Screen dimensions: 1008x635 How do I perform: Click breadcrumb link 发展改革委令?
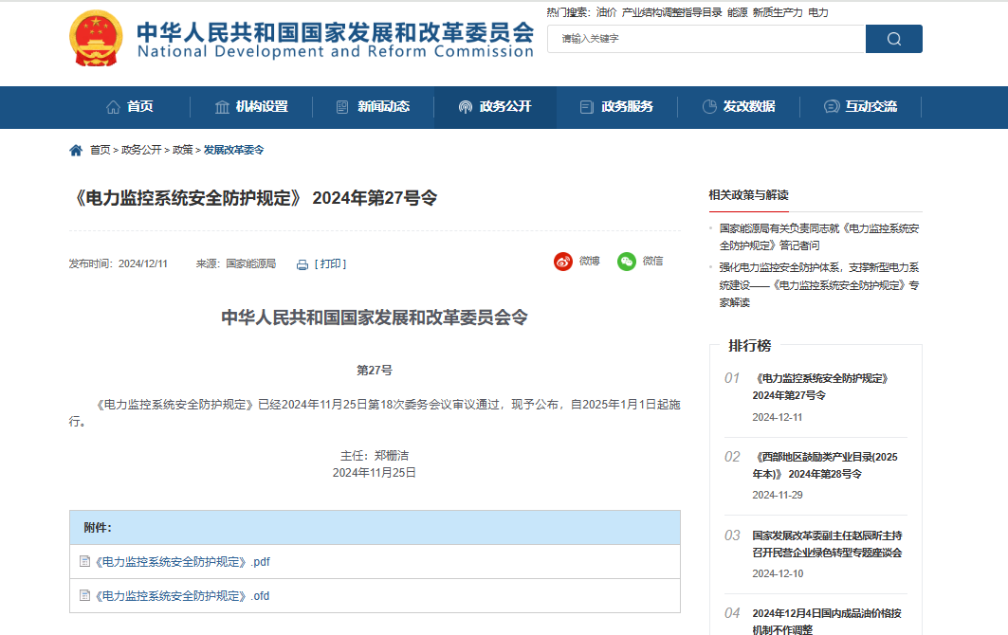click(234, 150)
